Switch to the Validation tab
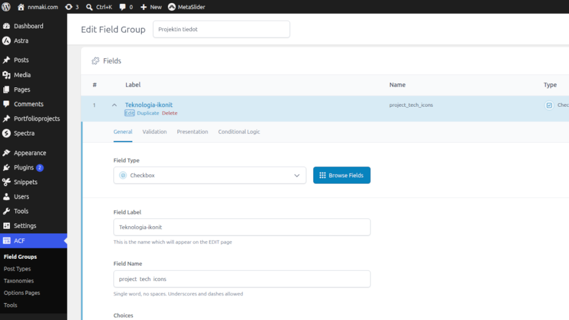The height and width of the screenshot is (320, 569). tap(154, 132)
